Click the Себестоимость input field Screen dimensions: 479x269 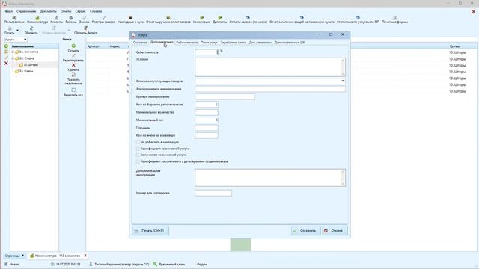tap(207, 52)
